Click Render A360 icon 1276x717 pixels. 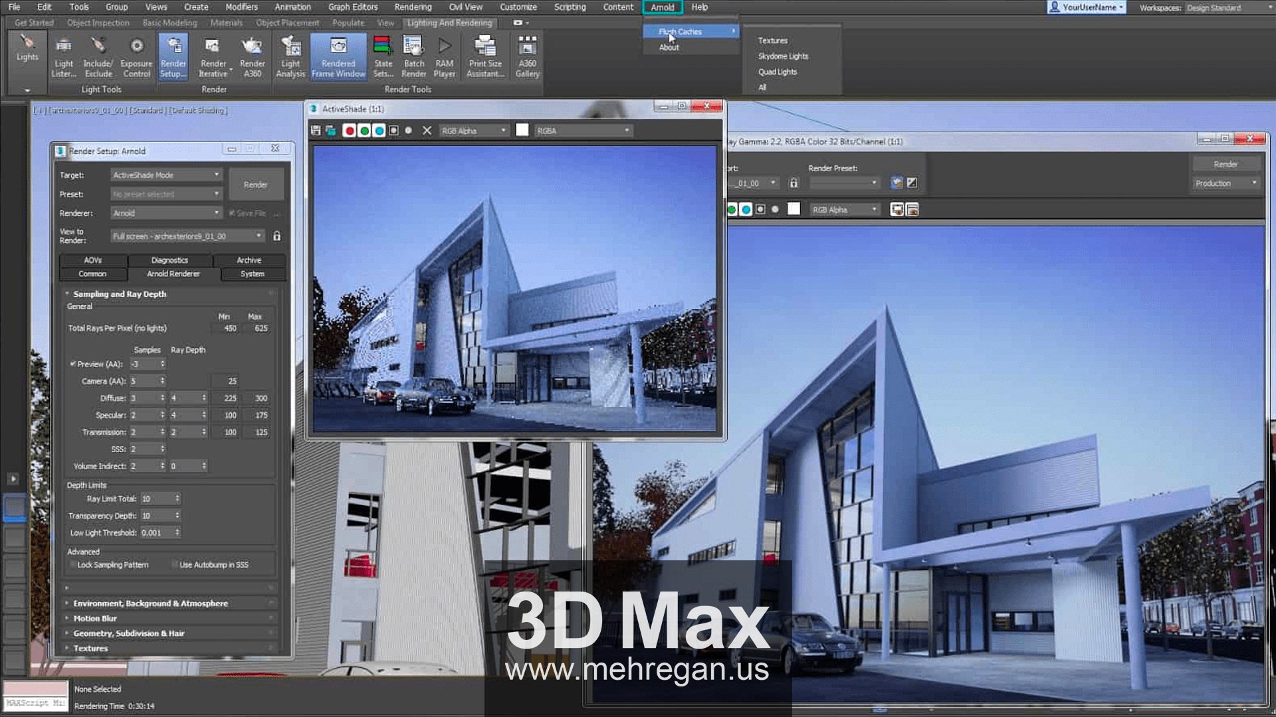tap(253, 57)
